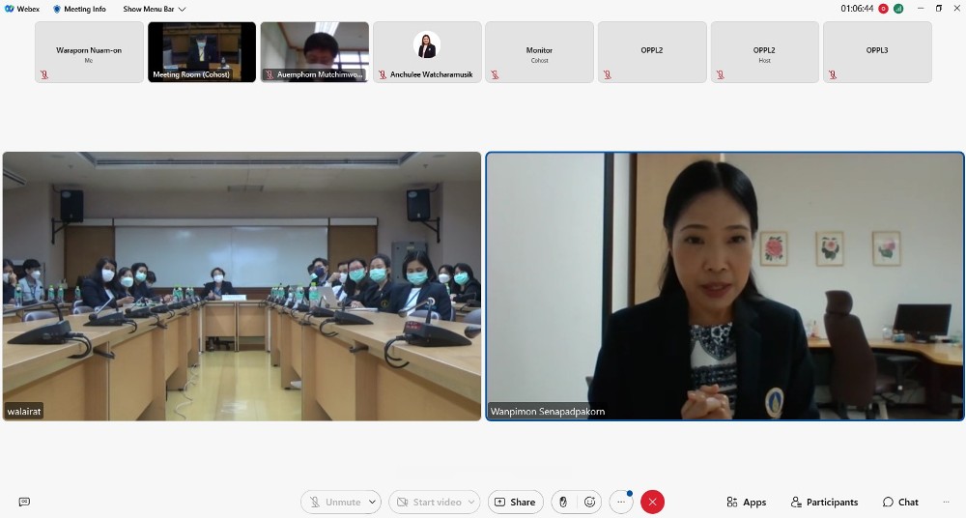966x518 pixels.
Task: Expand video options arrow next to Start video
Action: [471, 503]
